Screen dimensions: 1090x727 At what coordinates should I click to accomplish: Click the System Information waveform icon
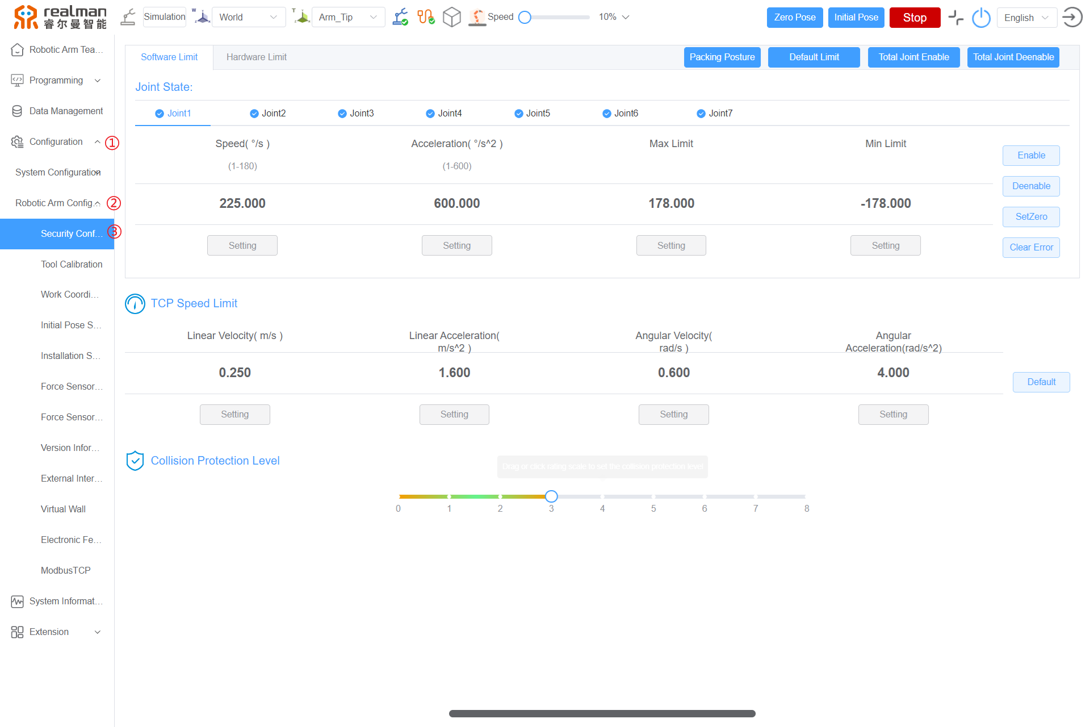pyautogui.click(x=17, y=601)
